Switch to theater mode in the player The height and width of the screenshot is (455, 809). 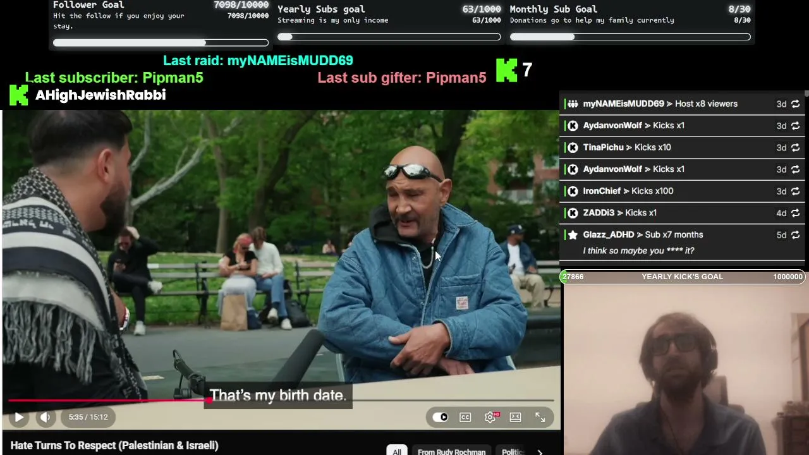point(516,417)
